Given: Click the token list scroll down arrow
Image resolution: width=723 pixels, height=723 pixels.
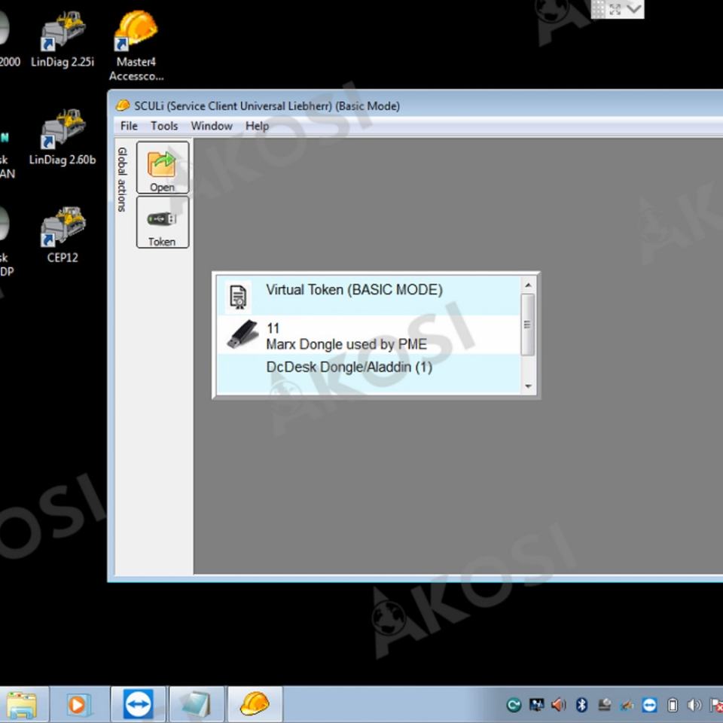Looking at the screenshot, I should tap(528, 386).
